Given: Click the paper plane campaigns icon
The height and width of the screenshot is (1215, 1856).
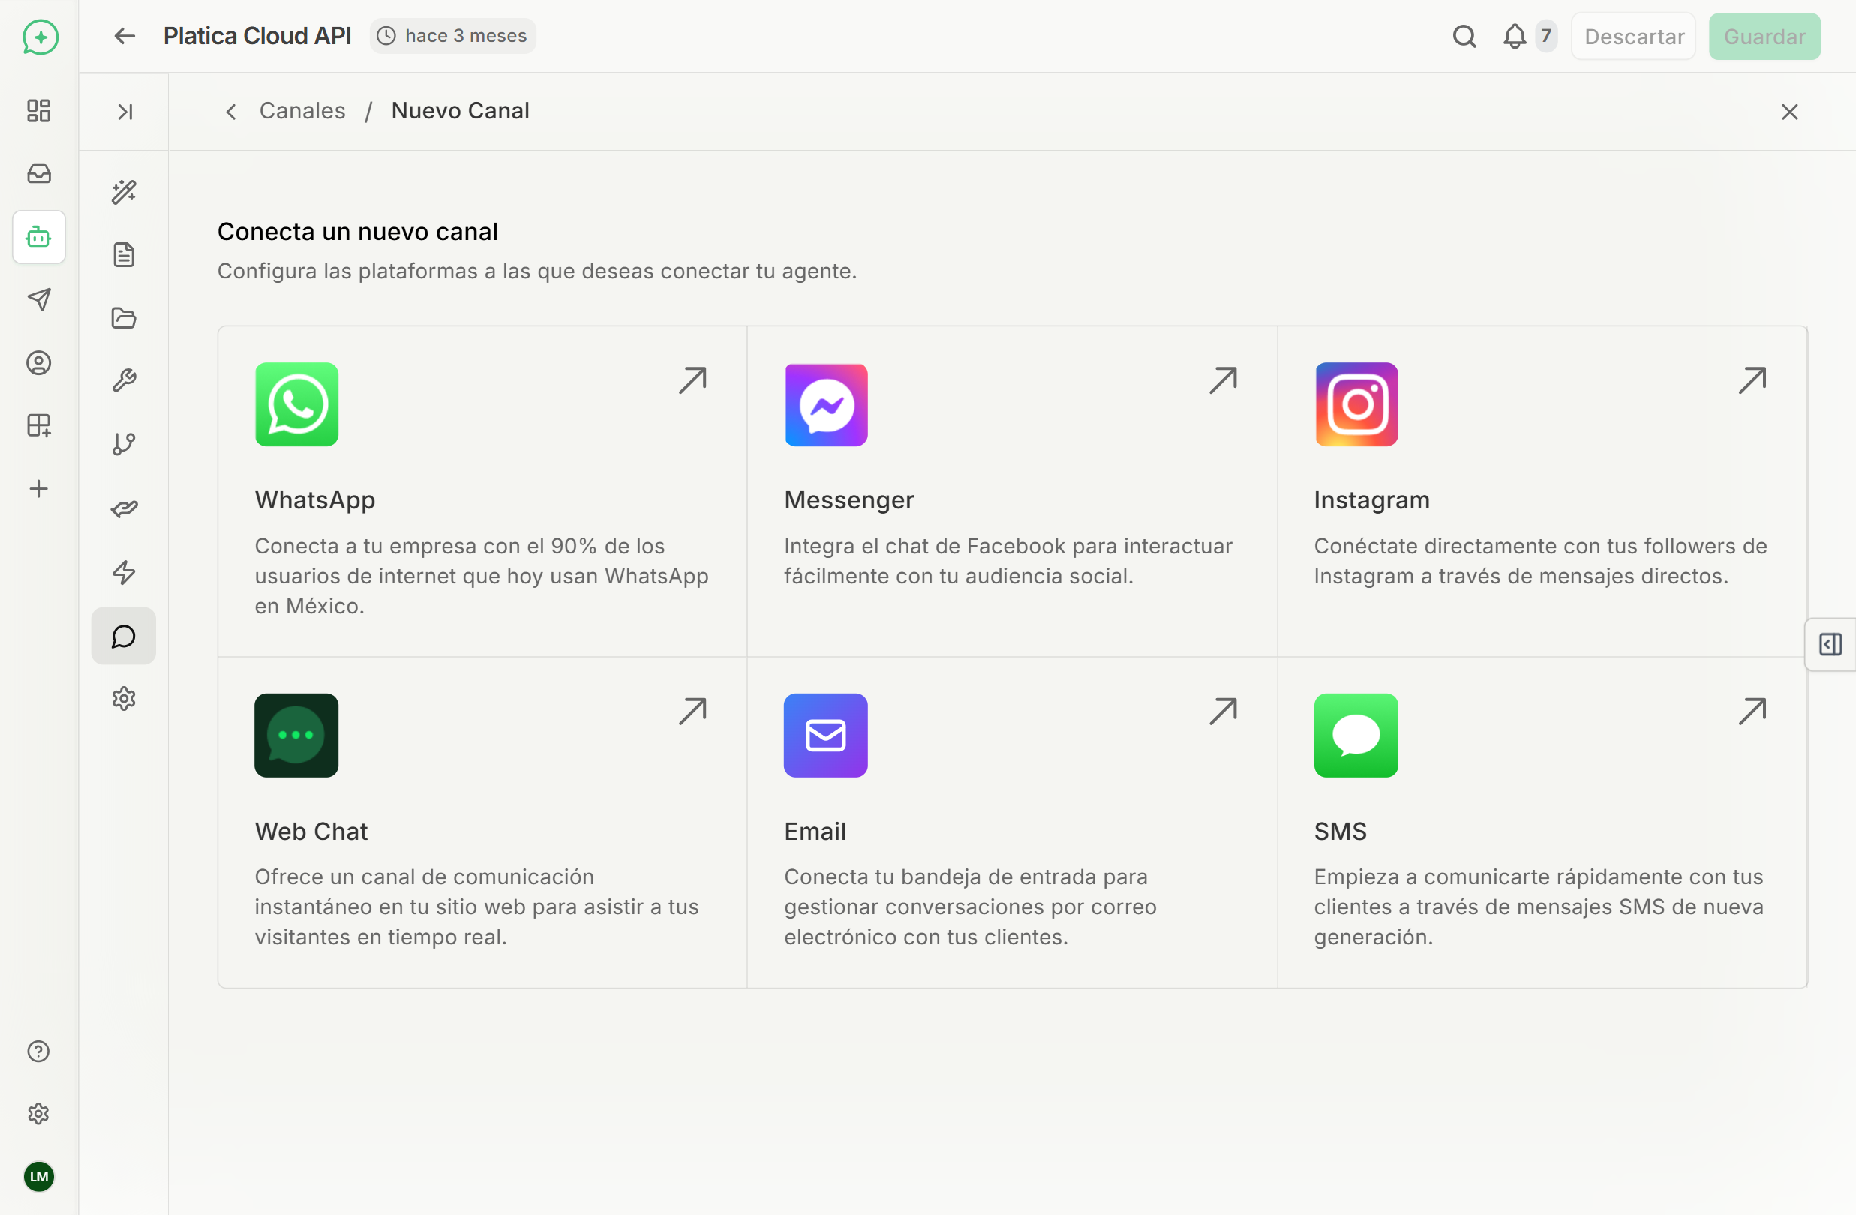Looking at the screenshot, I should point(38,299).
